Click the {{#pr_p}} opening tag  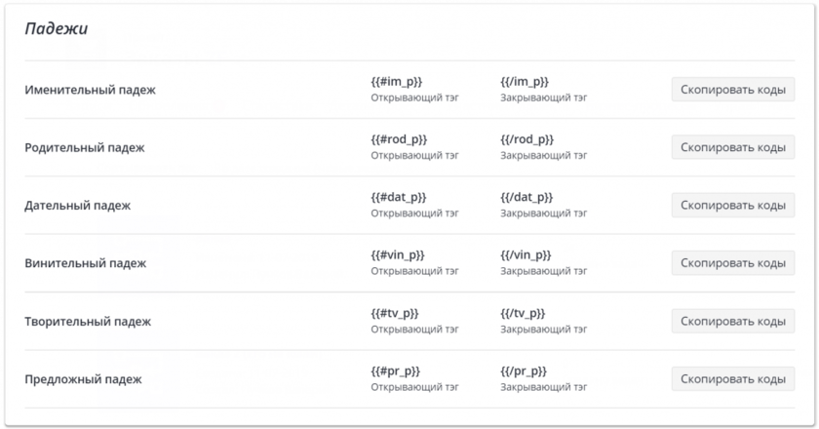pyautogui.click(x=395, y=371)
